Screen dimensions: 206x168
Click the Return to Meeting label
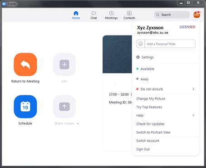pos(25,81)
